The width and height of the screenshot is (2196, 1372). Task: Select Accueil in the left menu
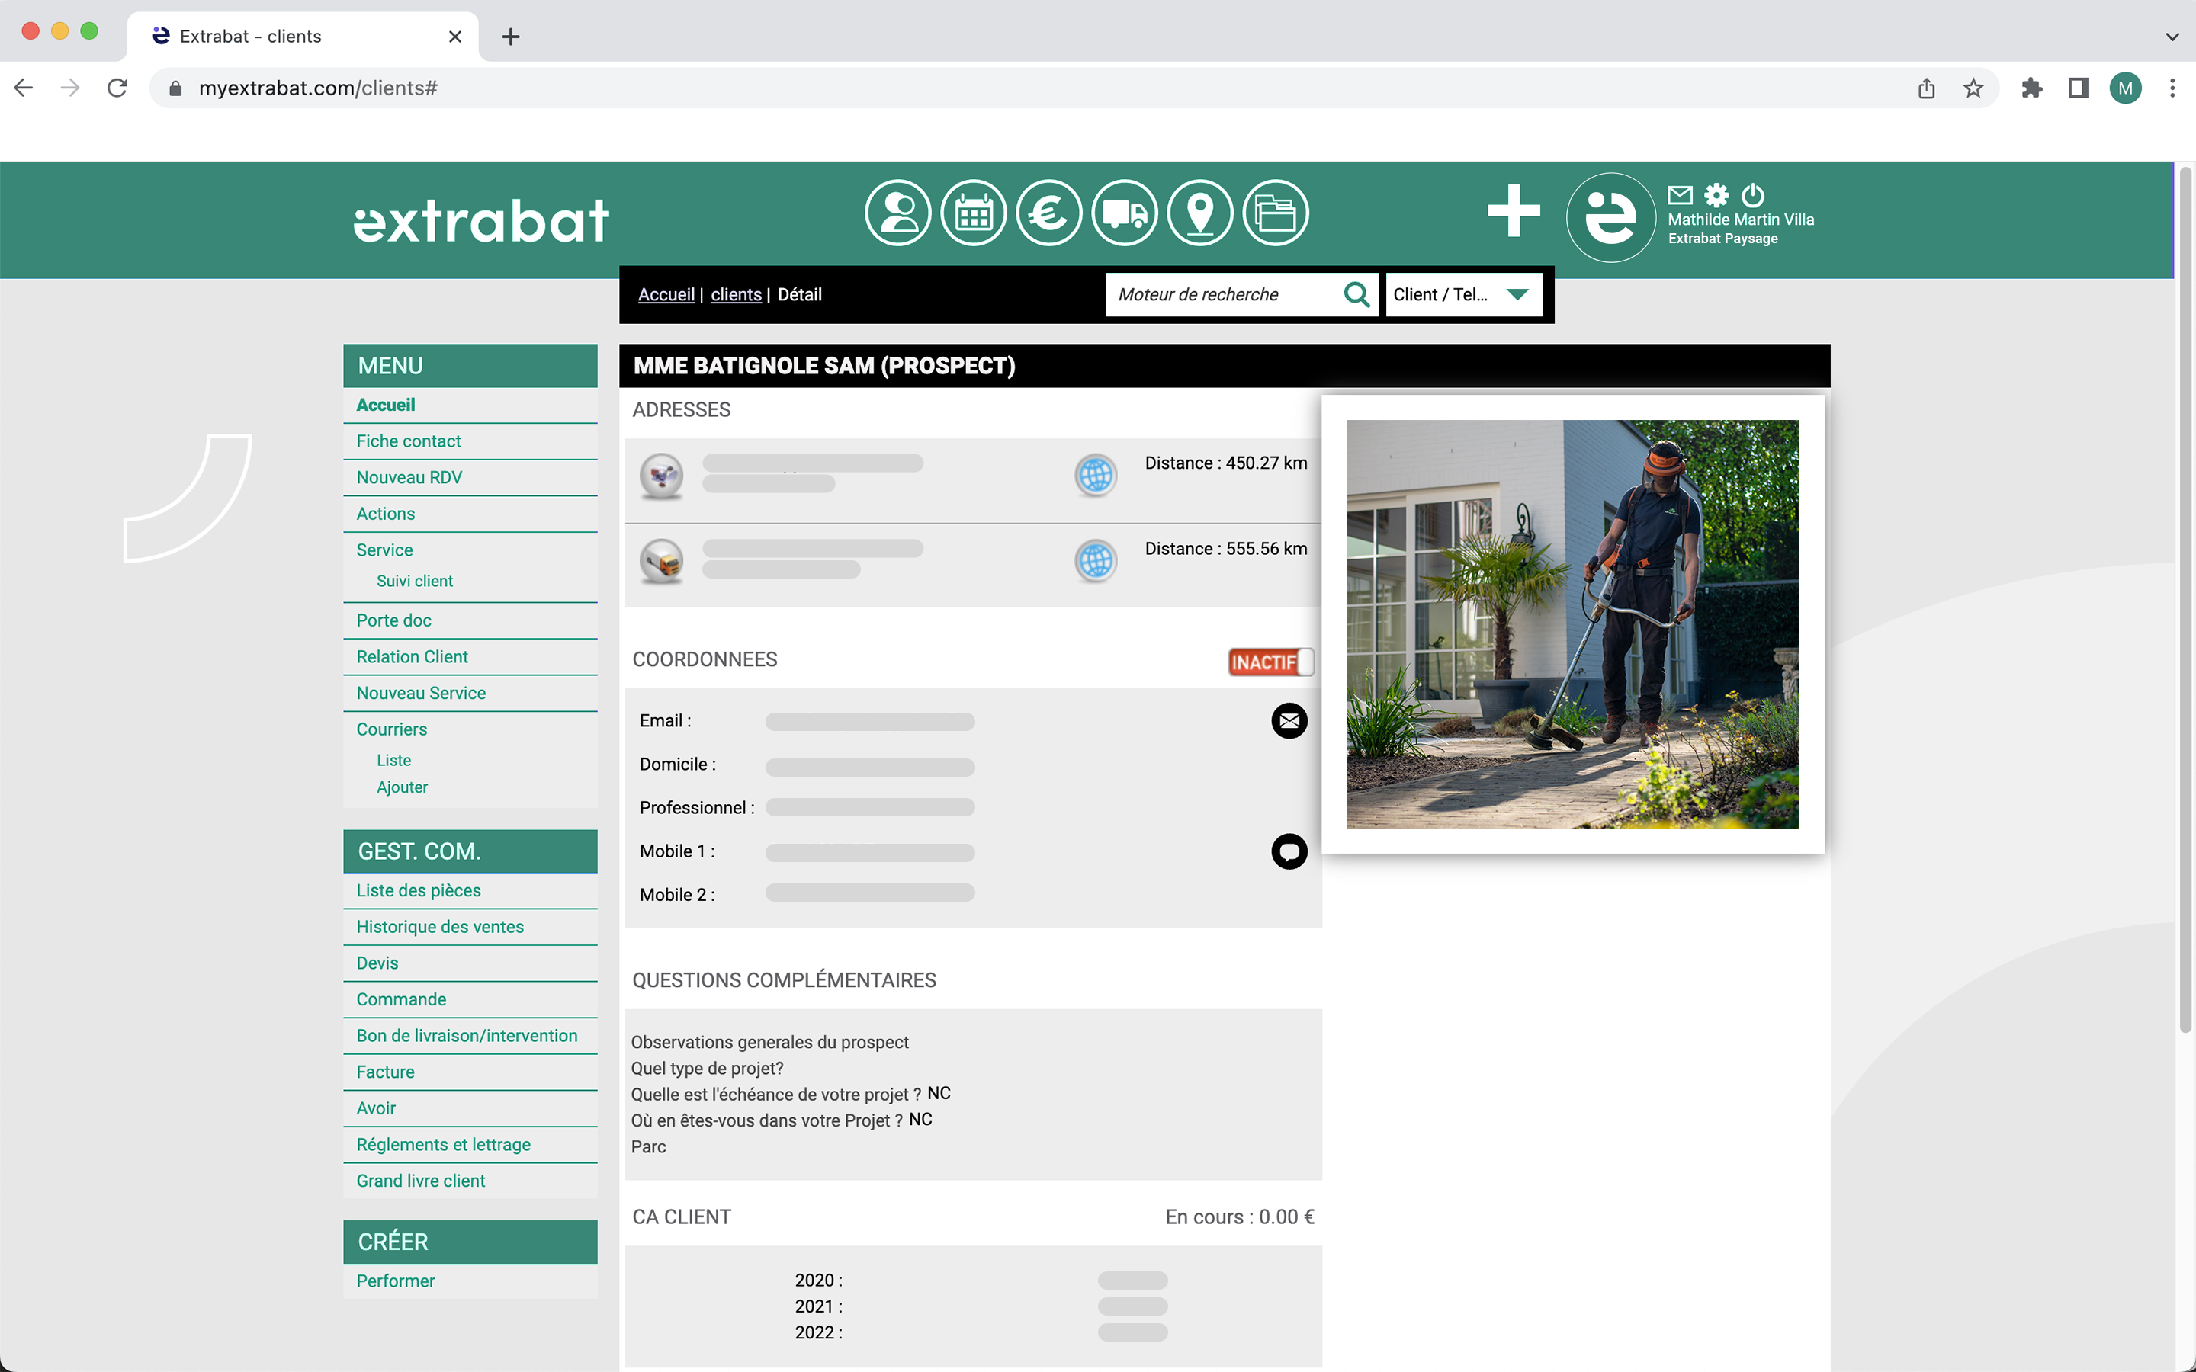(x=385, y=405)
